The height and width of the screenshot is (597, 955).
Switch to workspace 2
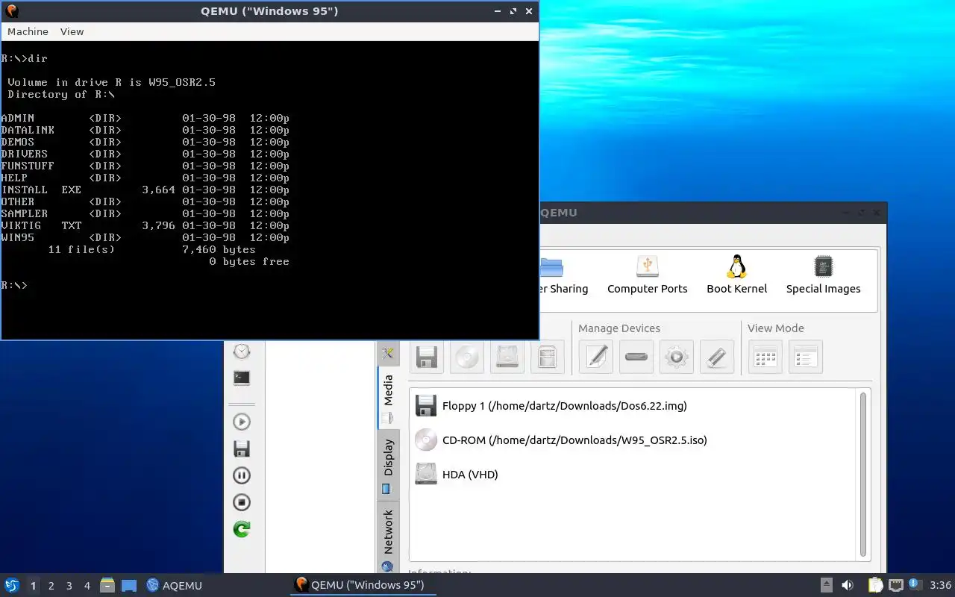tap(51, 586)
